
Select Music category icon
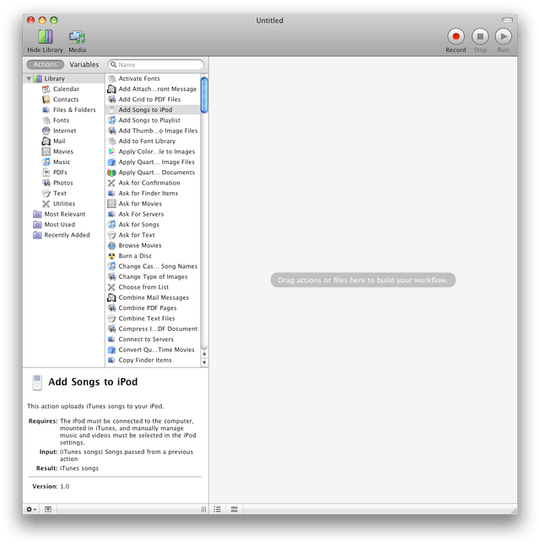coord(46,162)
